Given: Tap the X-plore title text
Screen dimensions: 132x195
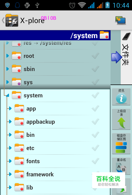Looking at the screenshot, I should point(32,21).
